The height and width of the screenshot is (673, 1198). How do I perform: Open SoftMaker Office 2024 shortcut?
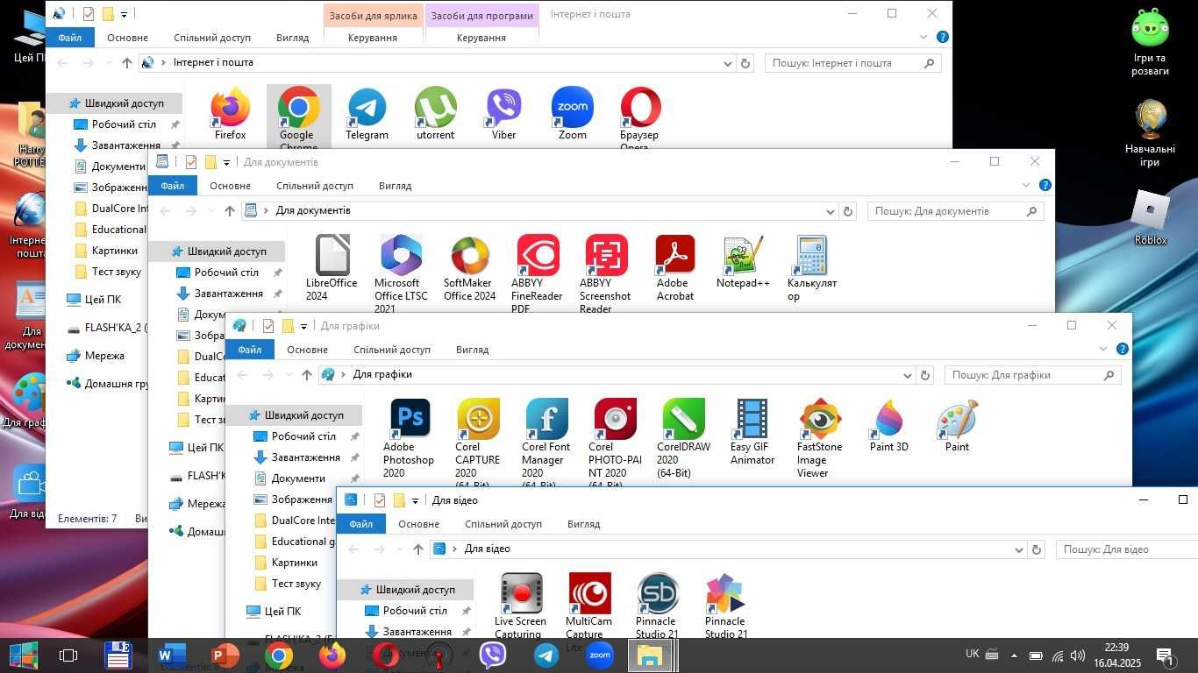(469, 268)
